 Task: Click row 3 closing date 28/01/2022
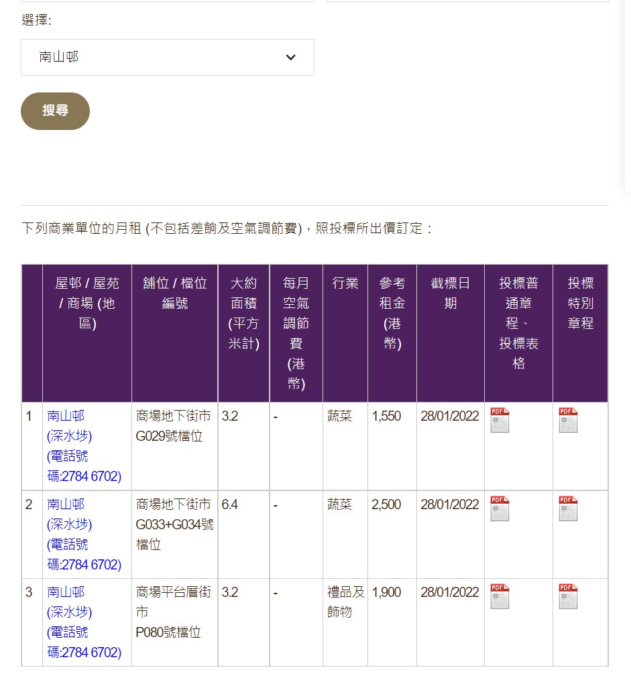pos(450,592)
